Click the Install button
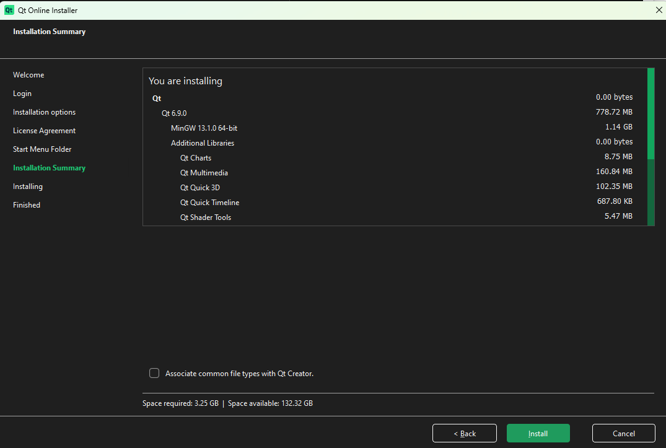The image size is (666, 448). click(x=538, y=434)
